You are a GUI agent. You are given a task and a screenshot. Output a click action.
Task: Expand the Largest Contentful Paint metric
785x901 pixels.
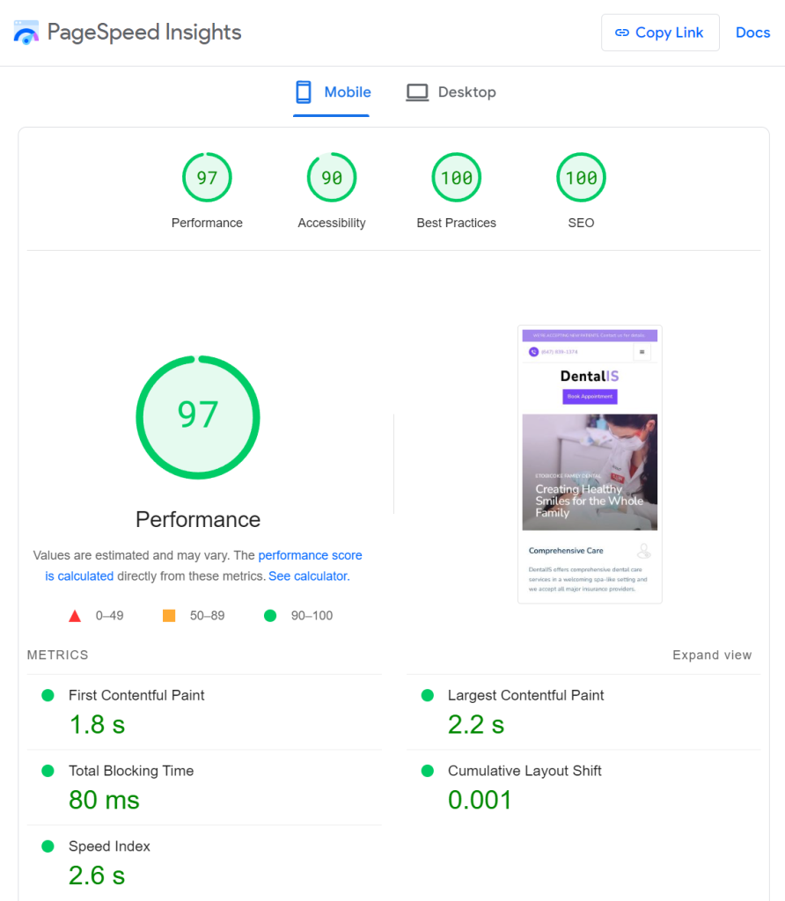pyautogui.click(x=525, y=695)
